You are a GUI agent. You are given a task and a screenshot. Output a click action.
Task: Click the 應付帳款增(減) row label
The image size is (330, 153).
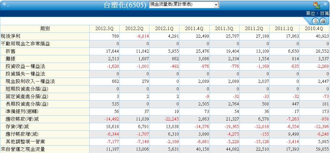coord(22,134)
